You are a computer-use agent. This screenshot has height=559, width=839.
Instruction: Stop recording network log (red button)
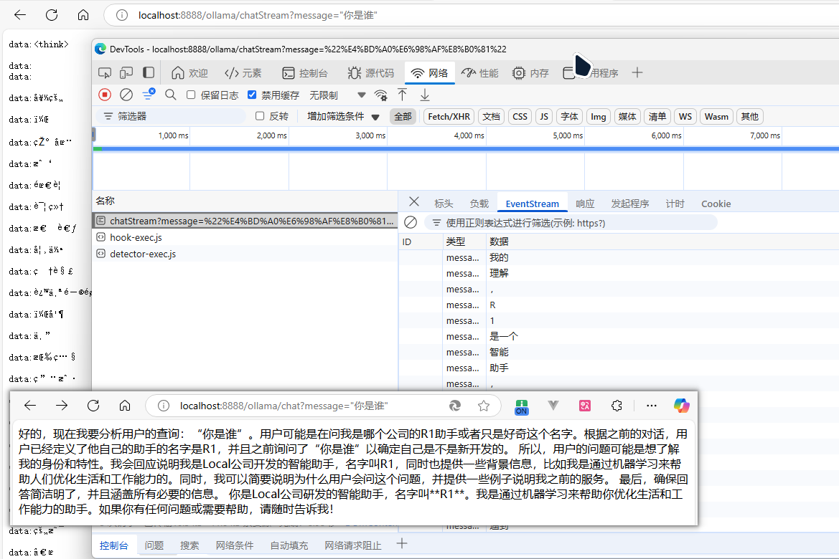[x=105, y=95]
